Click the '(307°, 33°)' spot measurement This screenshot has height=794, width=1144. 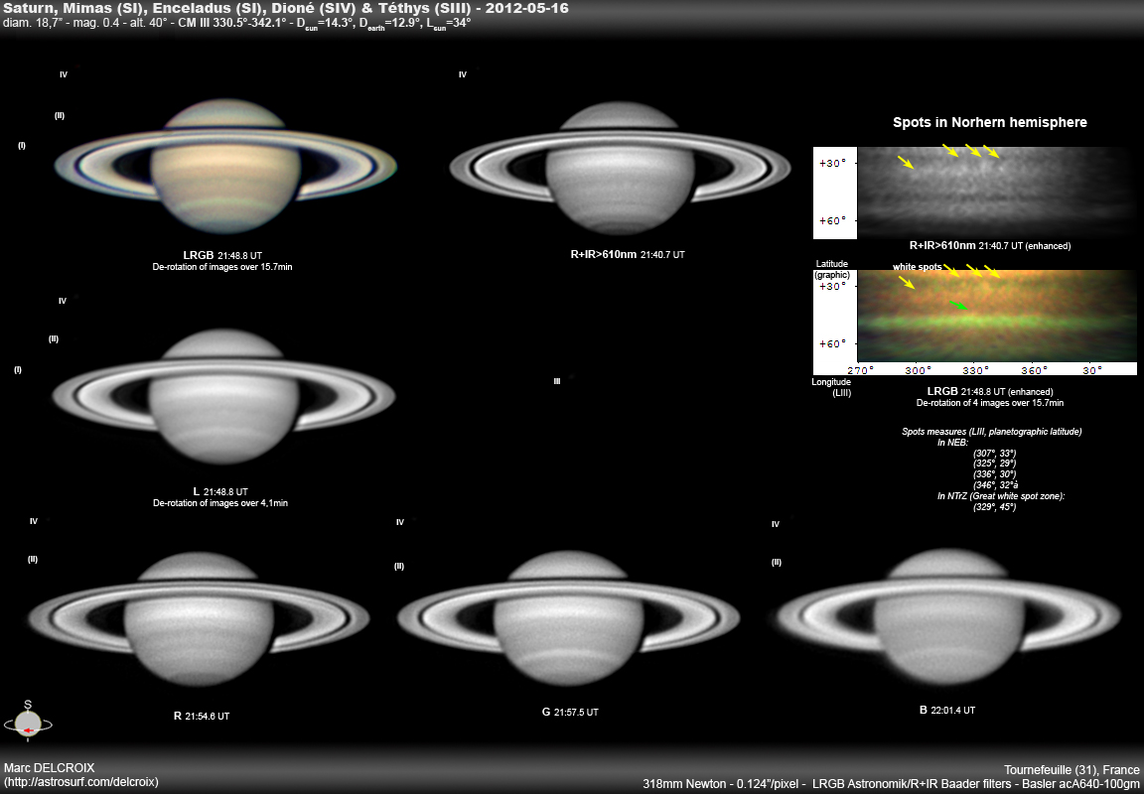tap(994, 453)
